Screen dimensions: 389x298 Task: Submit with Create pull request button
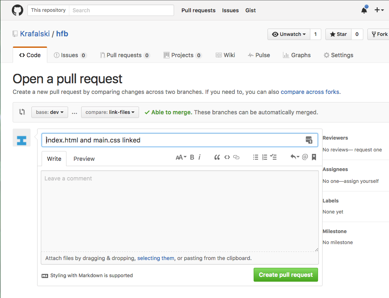[286, 275]
